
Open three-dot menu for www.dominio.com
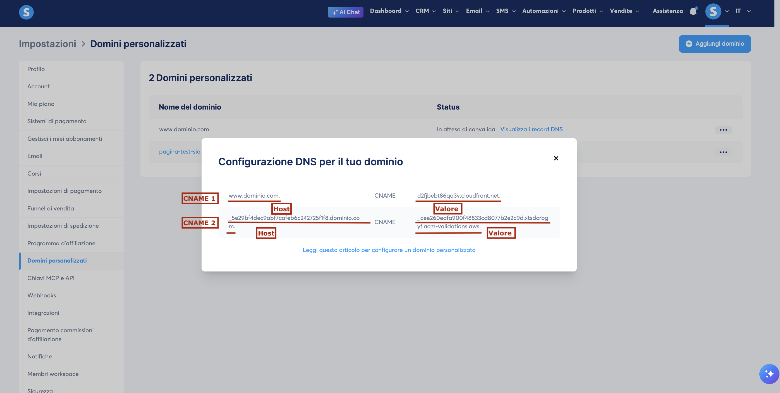[x=723, y=130]
